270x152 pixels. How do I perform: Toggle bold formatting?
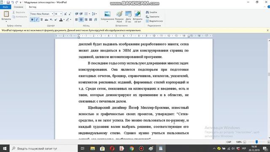click(x=32, y=20)
